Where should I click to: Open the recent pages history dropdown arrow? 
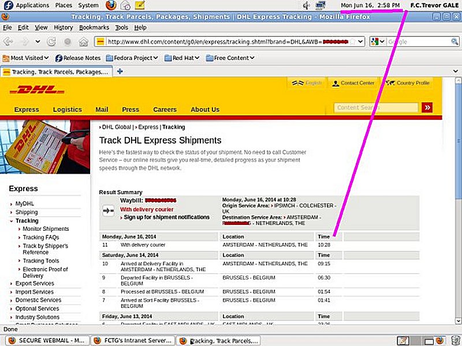point(38,42)
